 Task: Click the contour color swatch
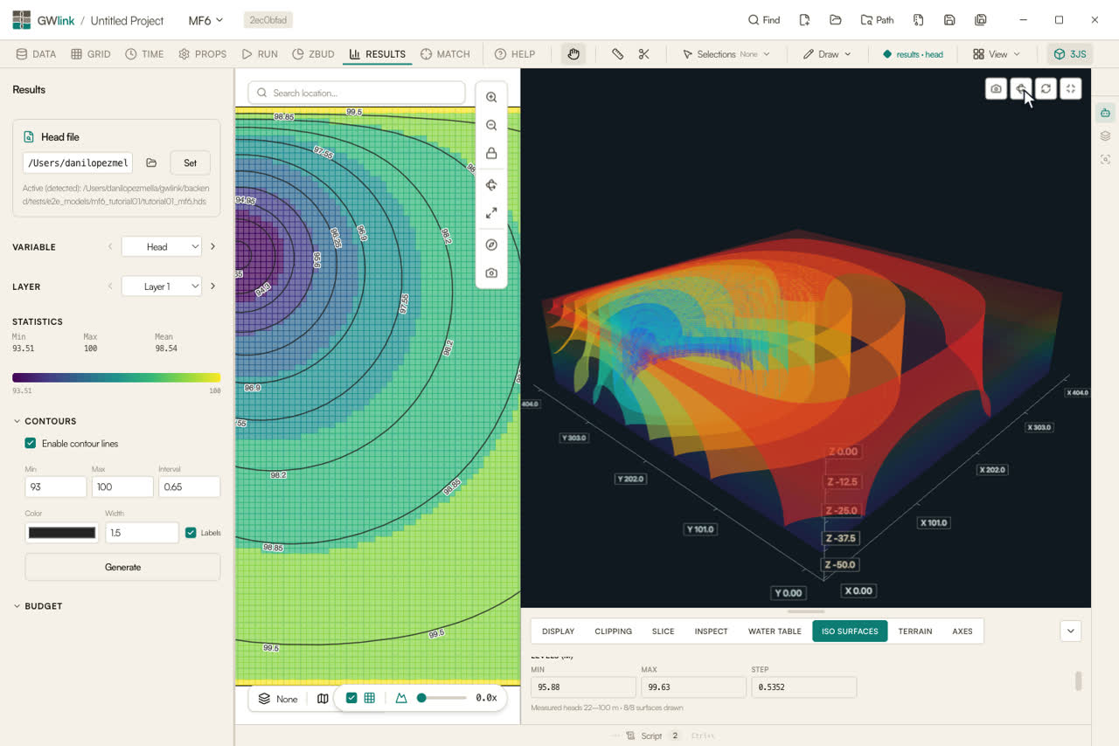62,533
